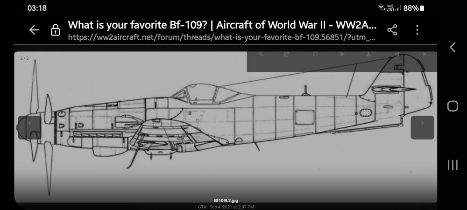Start the lightbox slideshow
The width and height of the screenshot is (467, 210).
click(x=342, y=54)
